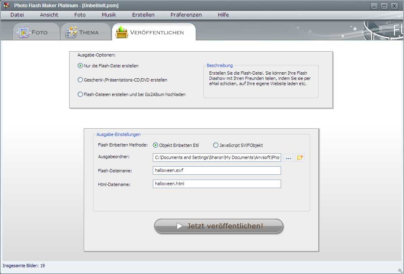
Task: Switch to the Foto tab
Action: tap(36, 32)
